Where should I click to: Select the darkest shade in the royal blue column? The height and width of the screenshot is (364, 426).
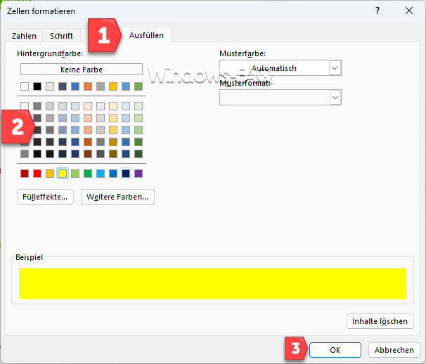point(75,154)
